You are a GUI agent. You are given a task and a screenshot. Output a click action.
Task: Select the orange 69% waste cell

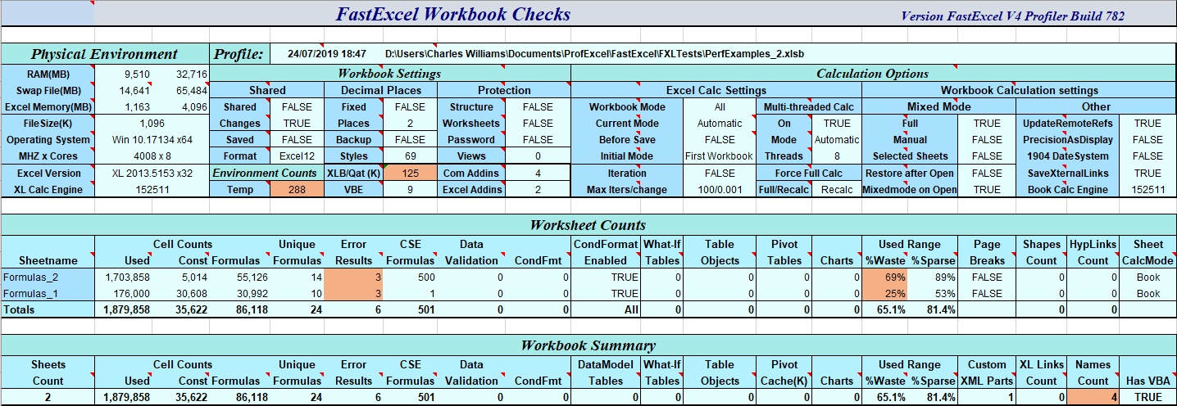(886, 277)
